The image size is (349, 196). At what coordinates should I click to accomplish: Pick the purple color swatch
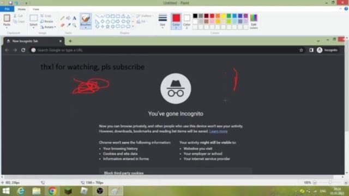[x=246, y=16]
